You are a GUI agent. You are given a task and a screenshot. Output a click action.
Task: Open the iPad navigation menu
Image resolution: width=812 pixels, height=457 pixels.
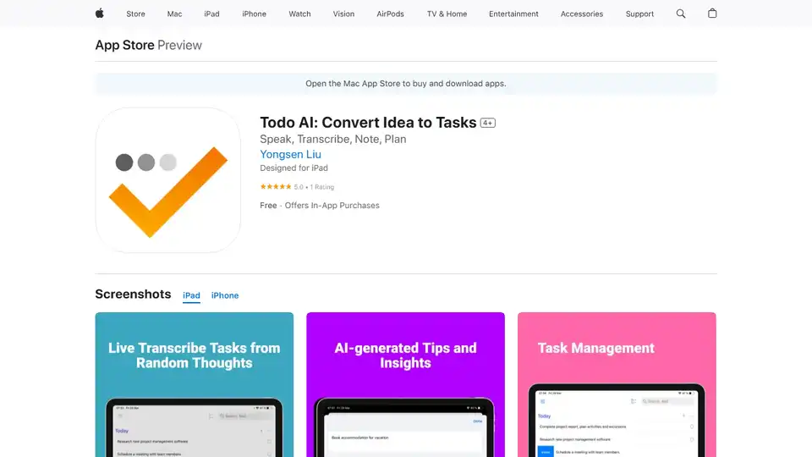[211, 14]
